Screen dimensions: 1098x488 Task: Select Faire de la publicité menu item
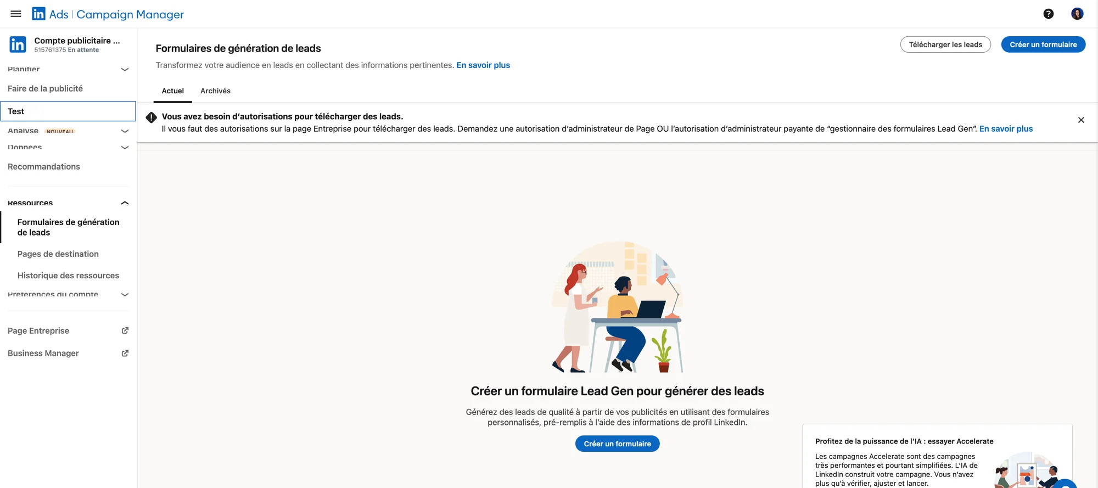[46, 88]
